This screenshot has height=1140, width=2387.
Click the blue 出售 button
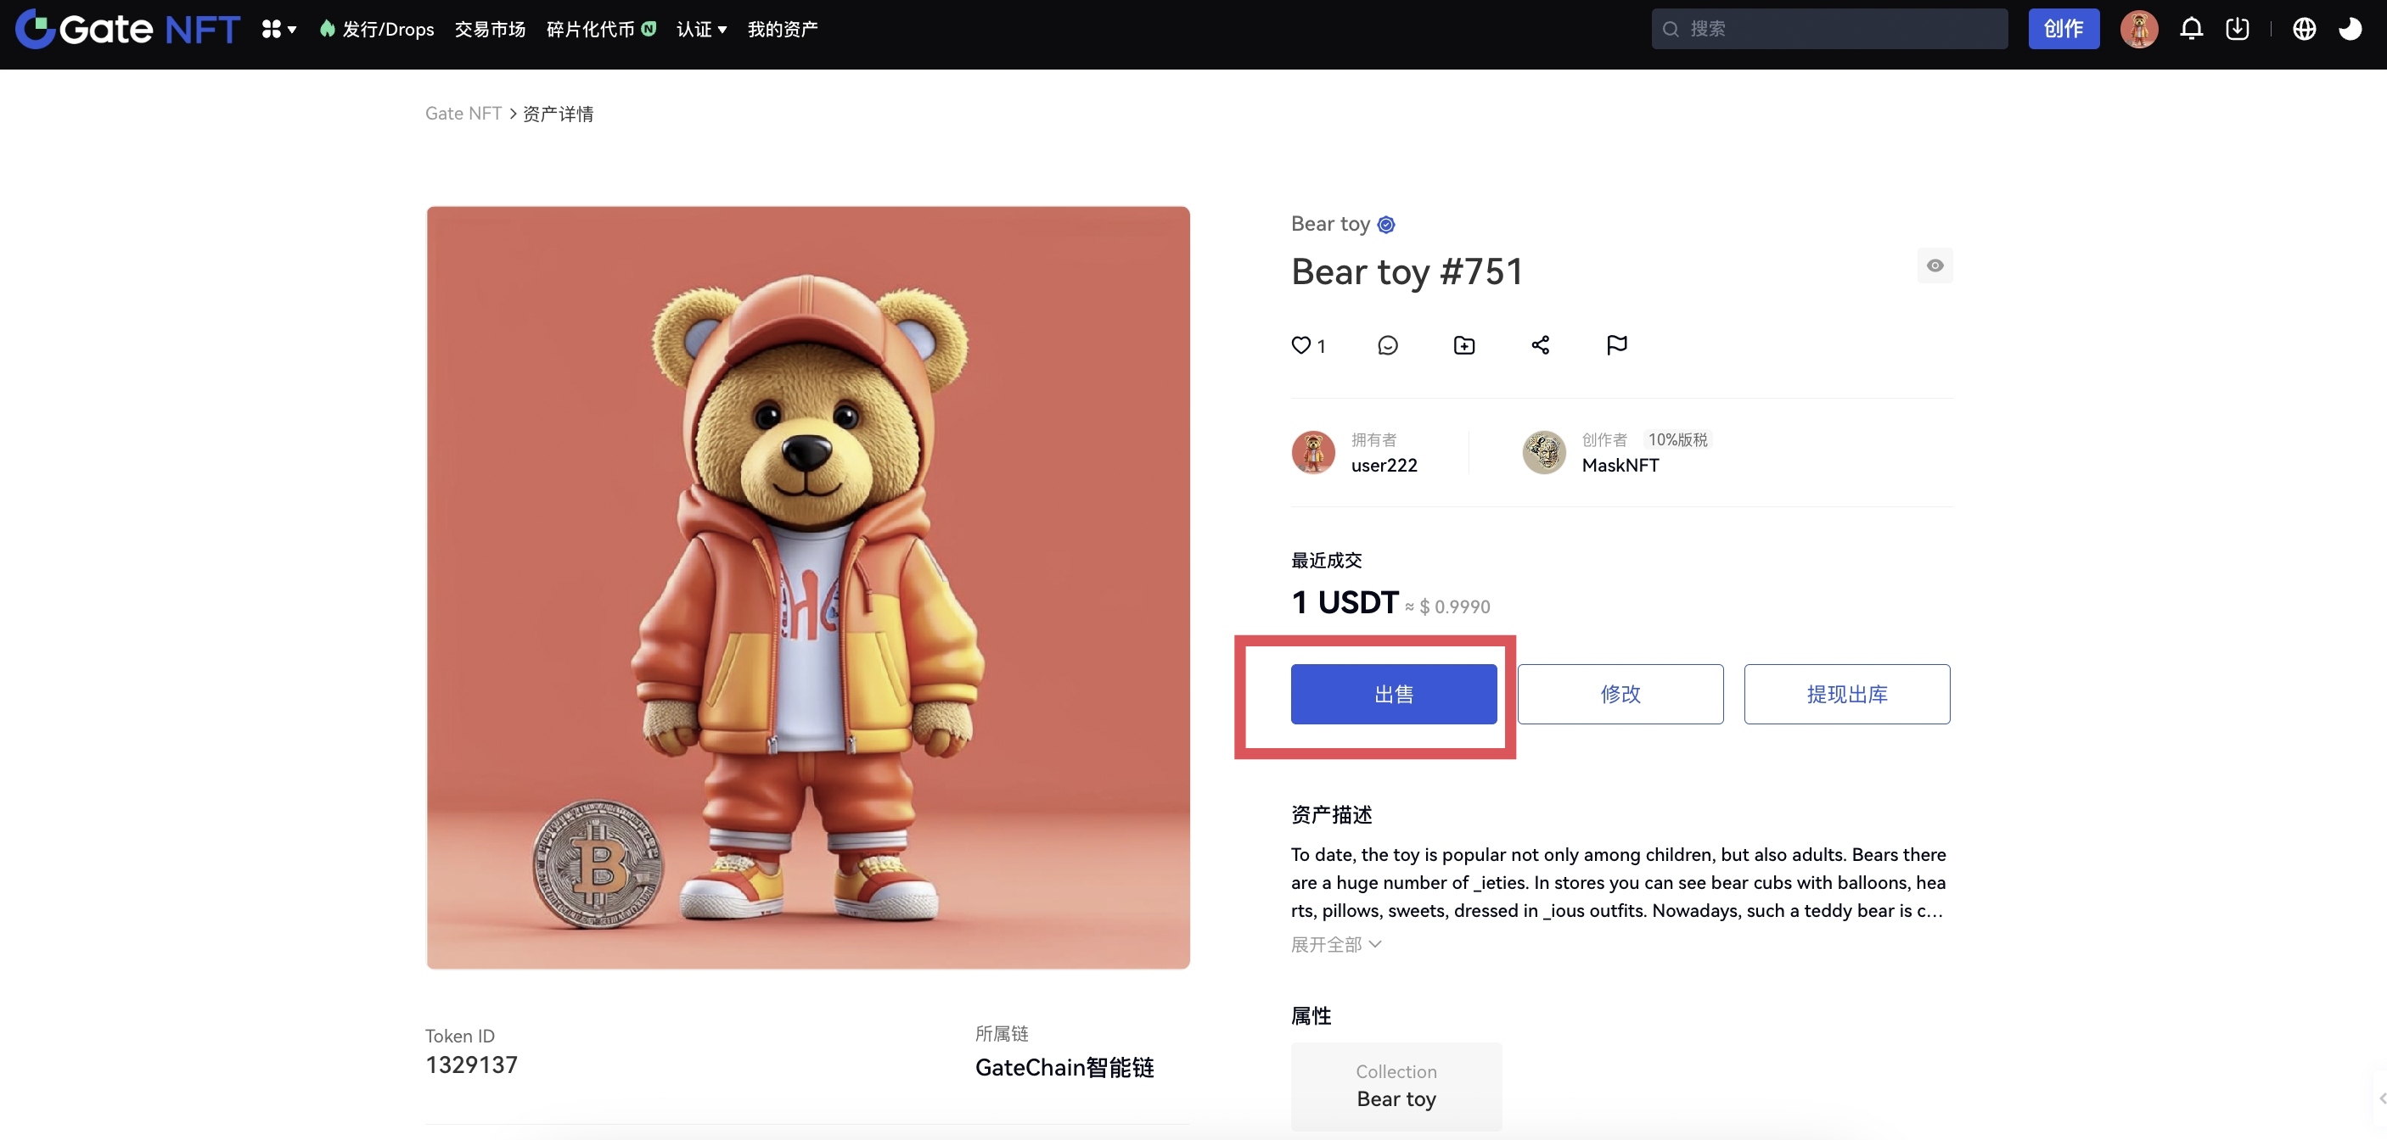pos(1394,694)
